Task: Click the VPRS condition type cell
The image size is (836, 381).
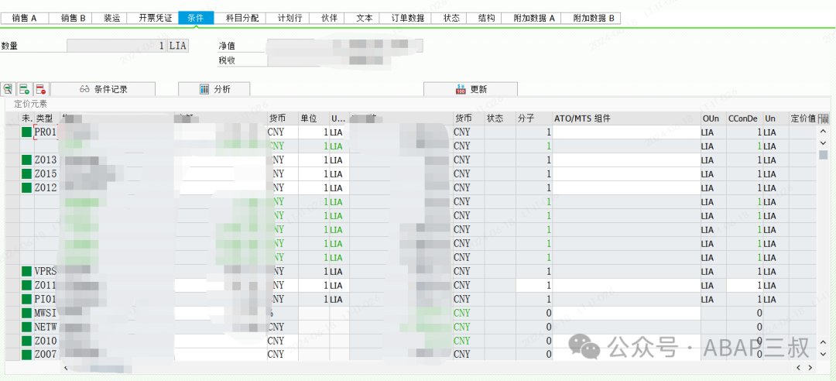Action: pos(46,270)
